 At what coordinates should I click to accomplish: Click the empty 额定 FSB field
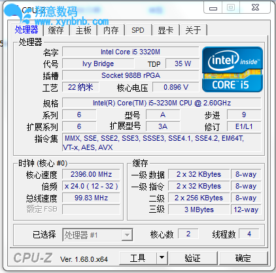click(x=91, y=209)
